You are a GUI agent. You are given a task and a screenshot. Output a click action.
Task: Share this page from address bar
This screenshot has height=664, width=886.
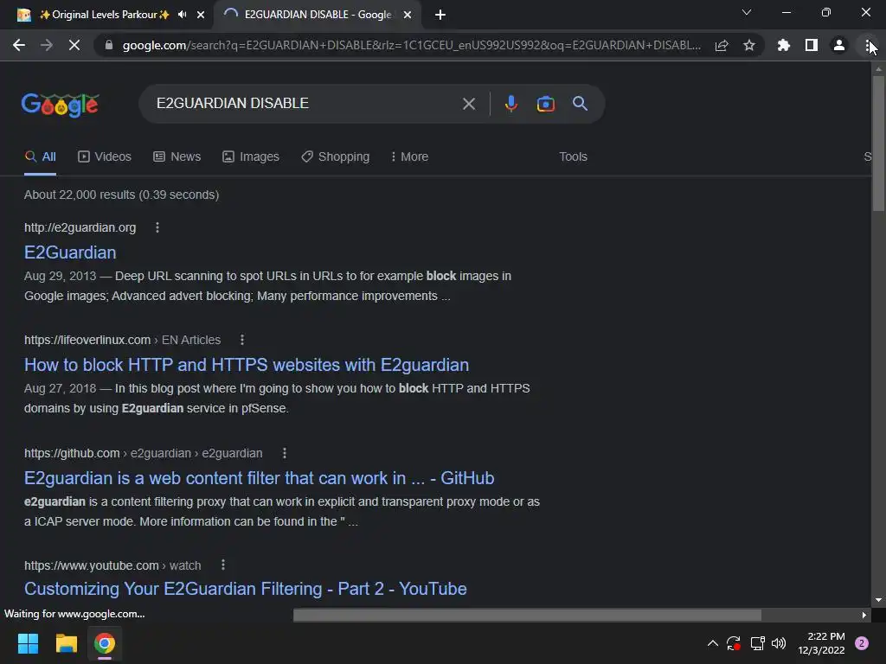[x=722, y=45]
